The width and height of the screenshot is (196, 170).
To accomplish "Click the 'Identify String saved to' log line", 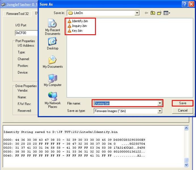I will (x=60, y=132).
